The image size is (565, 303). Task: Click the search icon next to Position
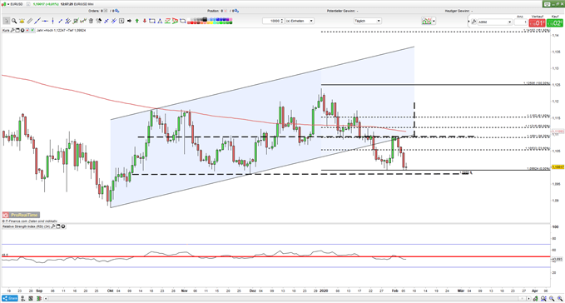[x=238, y=11]
